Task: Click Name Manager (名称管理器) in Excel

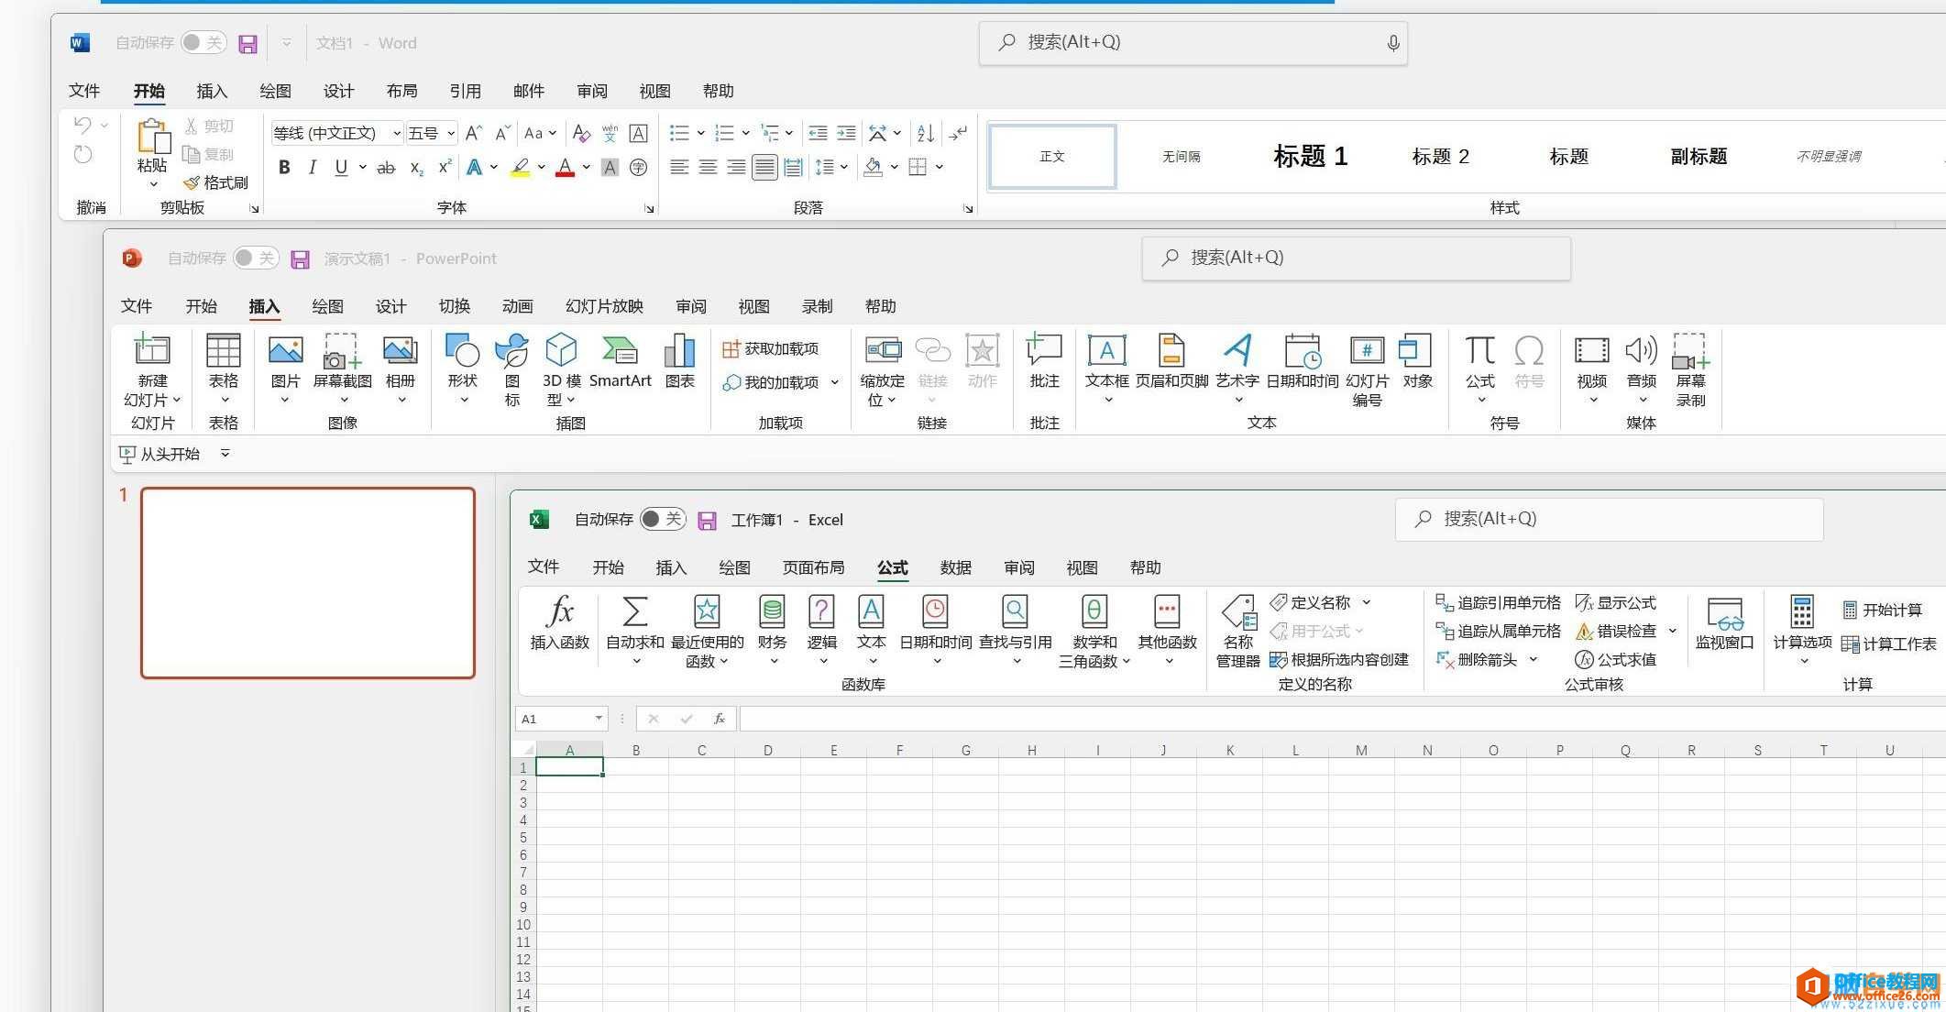Action: point(1237,632)
